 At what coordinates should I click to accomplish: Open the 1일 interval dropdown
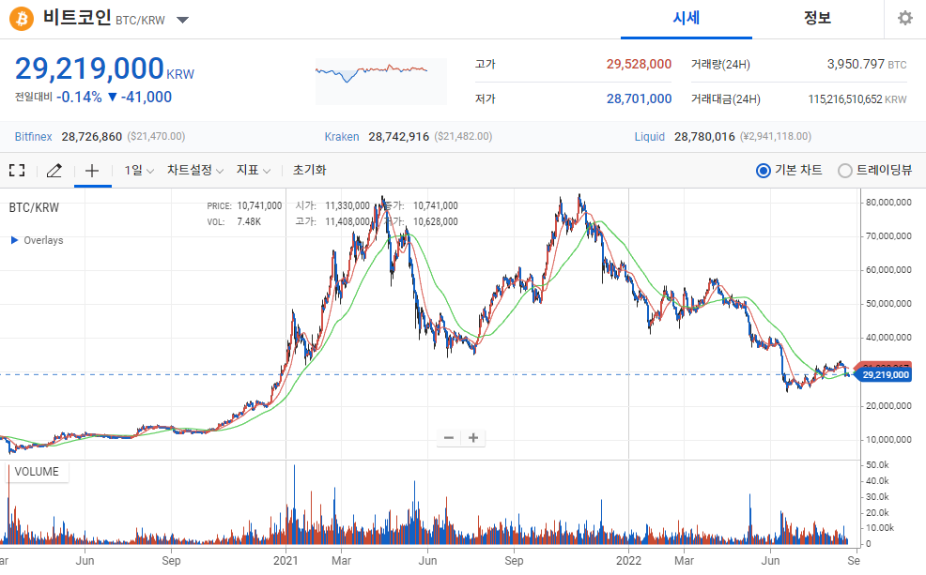[139, 171]
